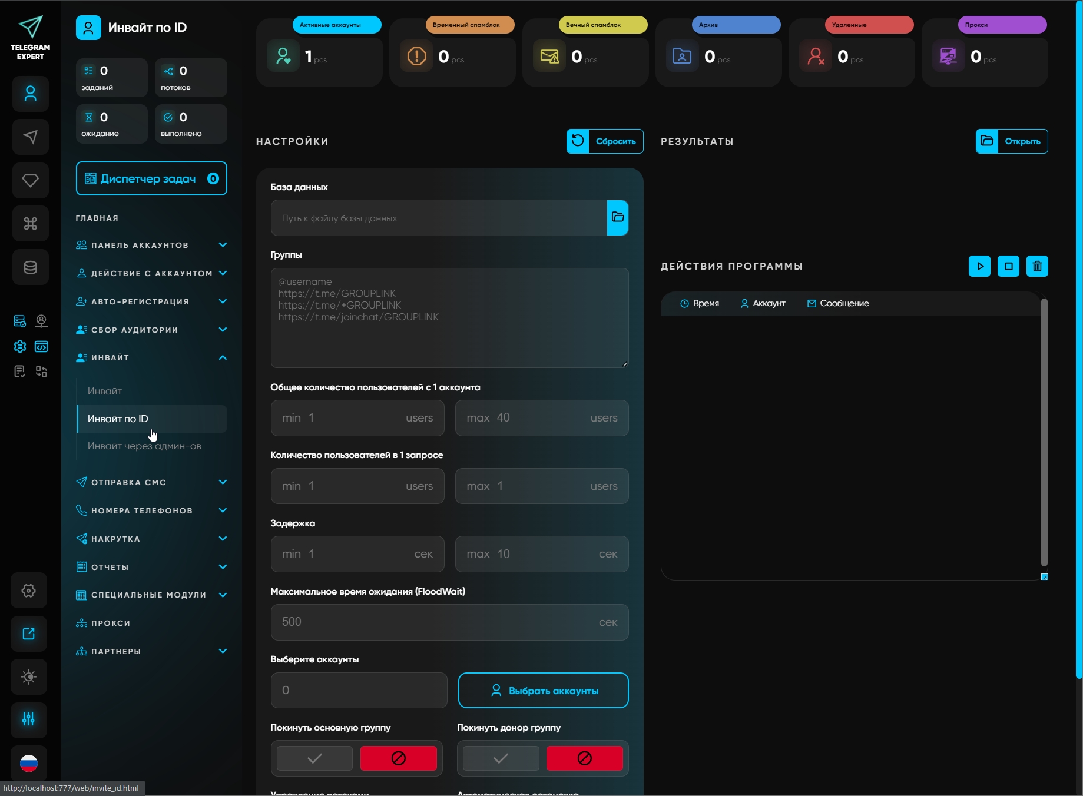
Task: Open the paper plane sidebar icon
Action: 31,137
